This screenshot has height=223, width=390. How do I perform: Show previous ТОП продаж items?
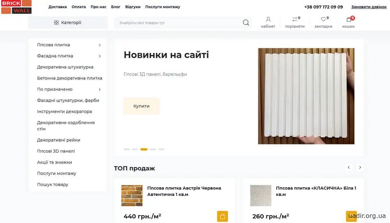(349, 167)
